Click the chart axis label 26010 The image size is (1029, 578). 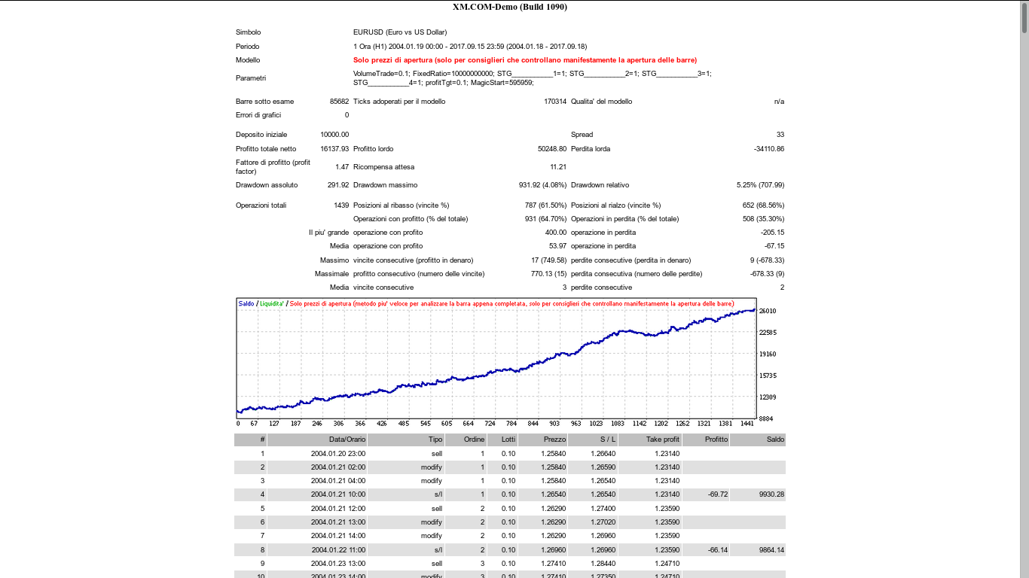768,311
